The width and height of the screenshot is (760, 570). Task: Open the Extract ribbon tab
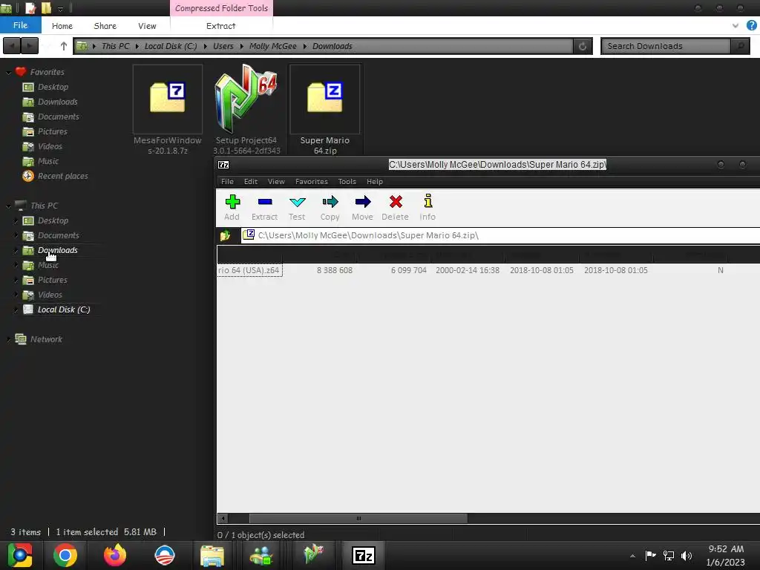click(221, 26)
